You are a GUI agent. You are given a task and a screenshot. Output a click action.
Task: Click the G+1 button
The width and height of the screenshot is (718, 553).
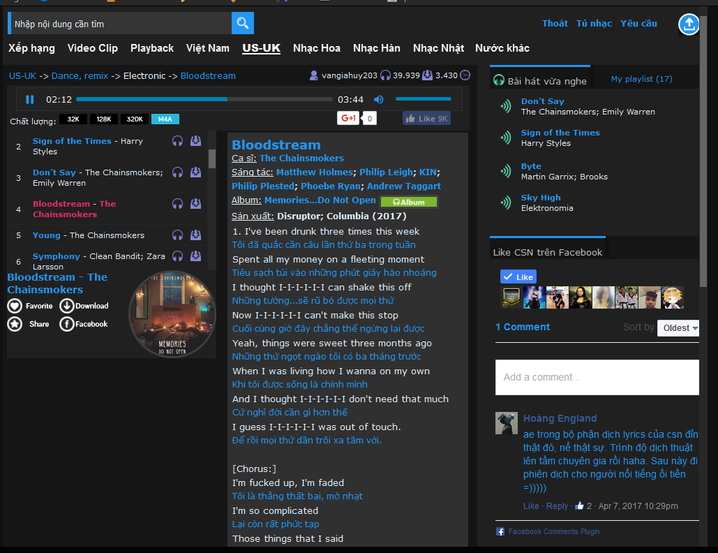[348, 118]
